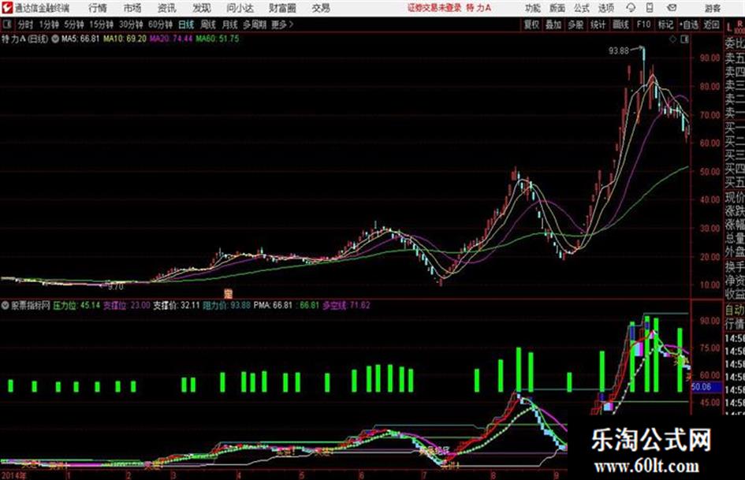
Task: Expand the 更多 period options
Action: coord(282,24)
